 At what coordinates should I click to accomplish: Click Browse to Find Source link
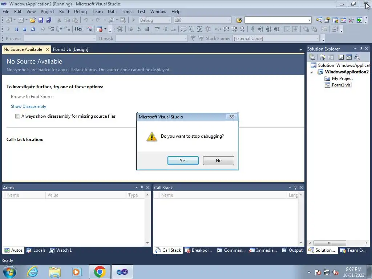click(32, 97)
